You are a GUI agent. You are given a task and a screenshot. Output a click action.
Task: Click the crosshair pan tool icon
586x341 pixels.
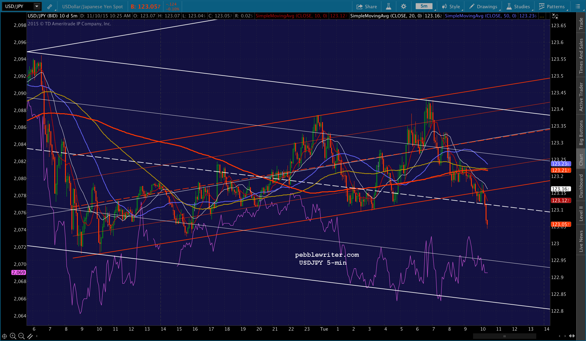pyautogui.click(x=5, y=336)
